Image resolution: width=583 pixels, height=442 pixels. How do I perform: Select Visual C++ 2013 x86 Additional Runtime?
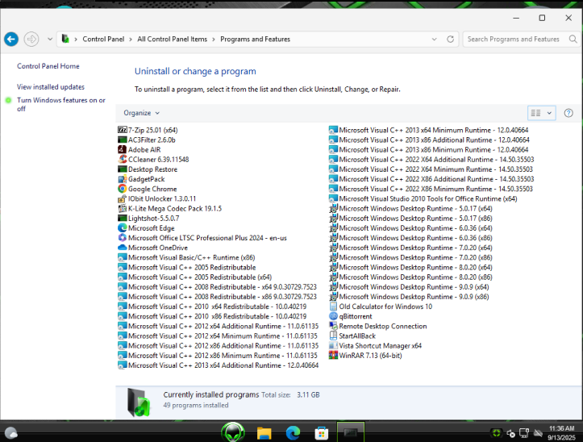(x=429, y=140)
